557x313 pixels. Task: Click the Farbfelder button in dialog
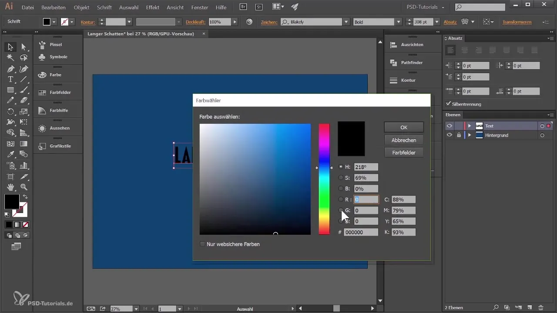(404, 153)
